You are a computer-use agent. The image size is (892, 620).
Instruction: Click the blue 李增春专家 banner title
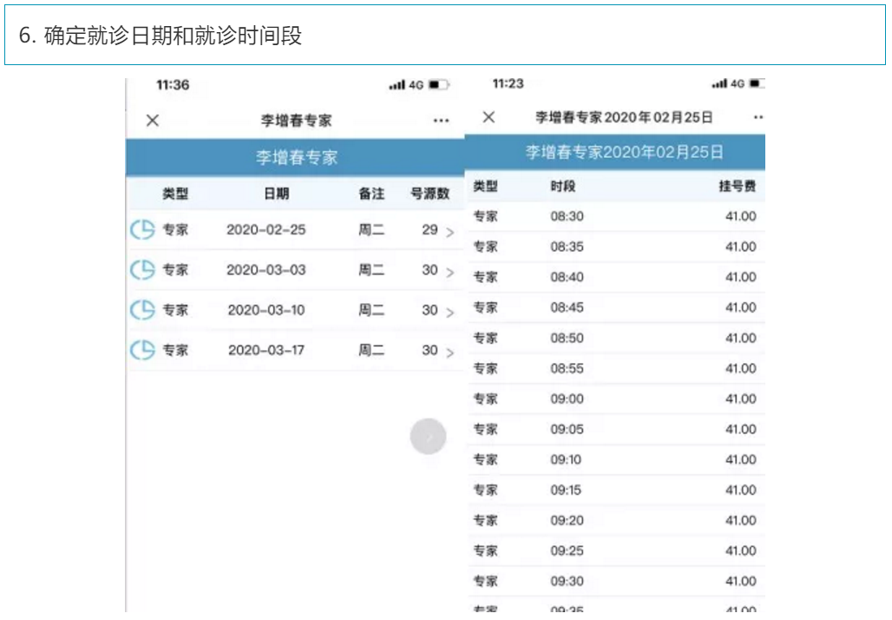(x=297, y=158)
